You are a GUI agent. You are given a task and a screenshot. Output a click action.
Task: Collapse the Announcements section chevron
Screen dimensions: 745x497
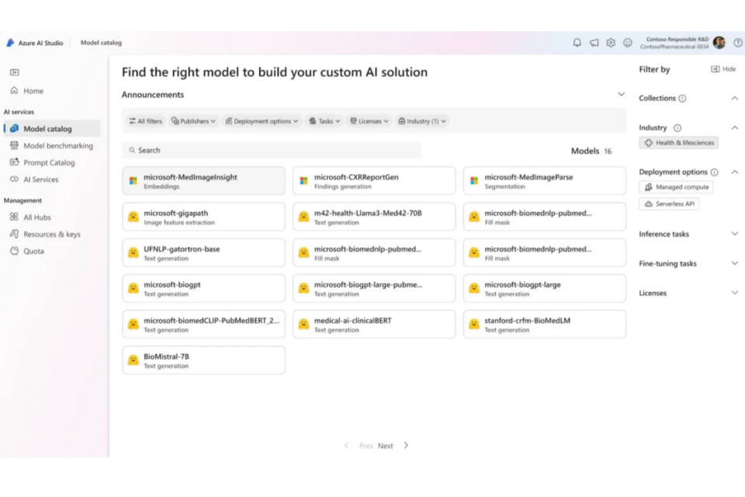pyautogui.click(x=621, y=95)
